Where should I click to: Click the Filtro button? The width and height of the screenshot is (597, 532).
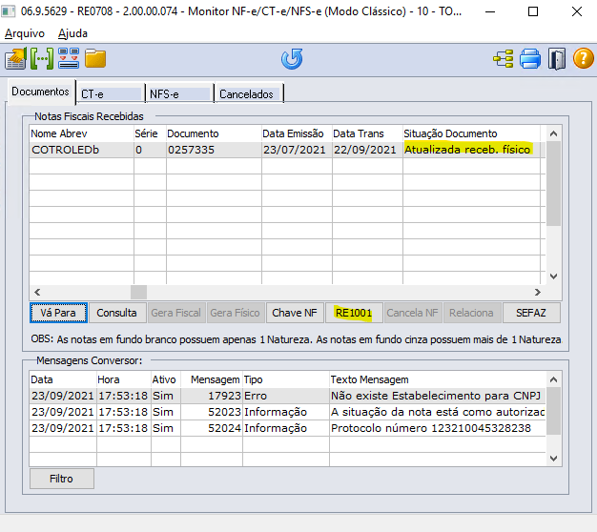coord(61,479)
